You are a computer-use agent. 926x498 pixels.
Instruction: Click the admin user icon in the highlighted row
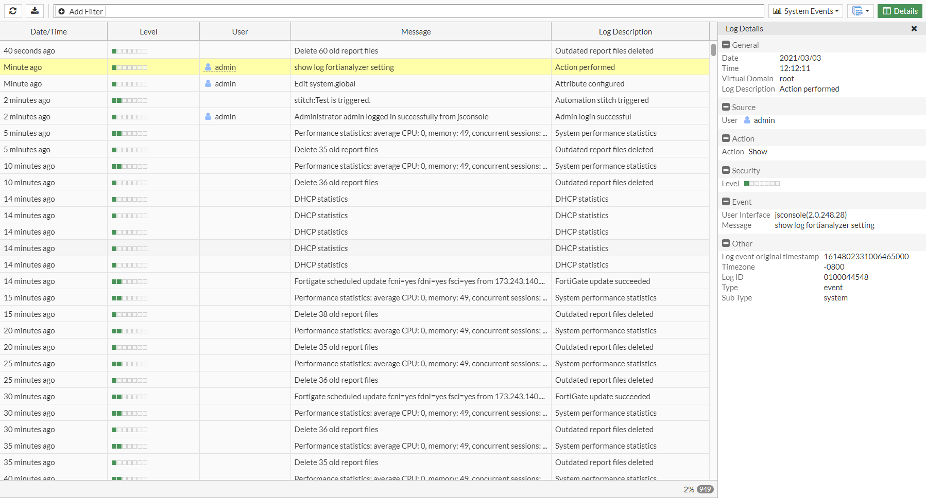[x=208, y=67]
